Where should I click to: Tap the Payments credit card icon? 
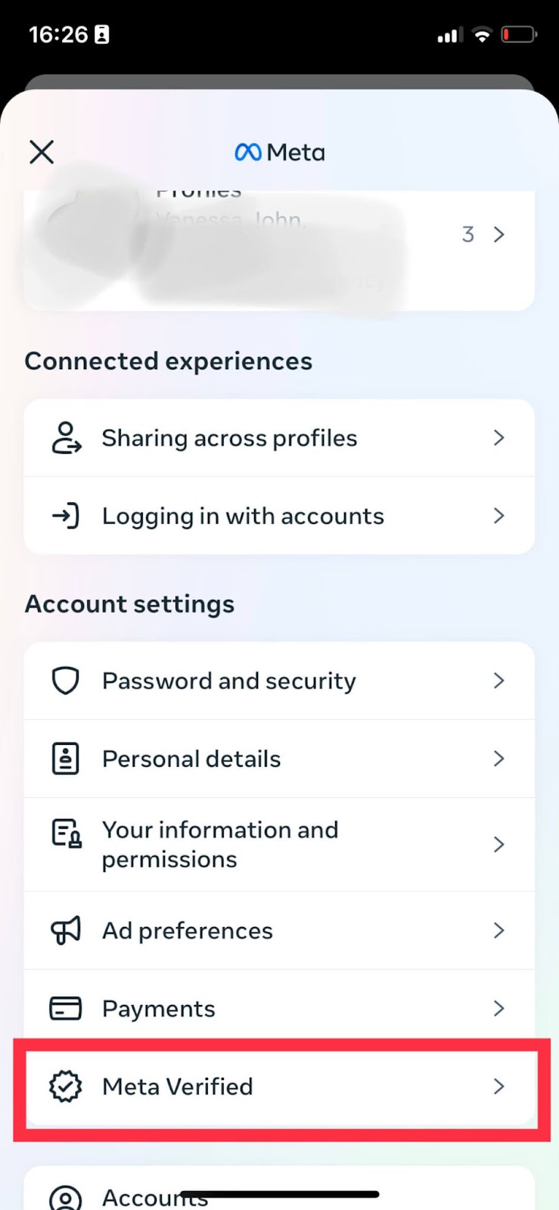tap(66, 1008)
